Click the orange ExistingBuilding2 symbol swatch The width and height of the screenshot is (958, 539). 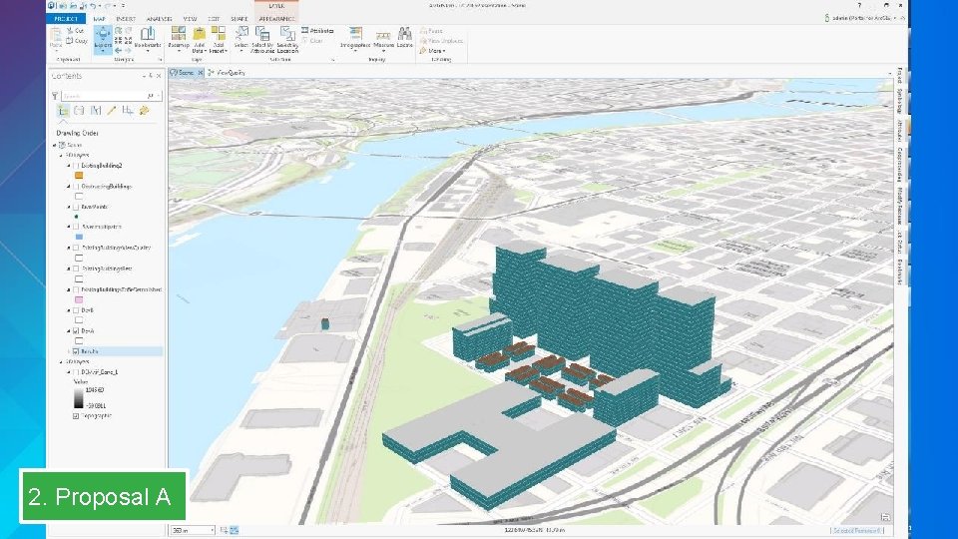tap(78, 176)
